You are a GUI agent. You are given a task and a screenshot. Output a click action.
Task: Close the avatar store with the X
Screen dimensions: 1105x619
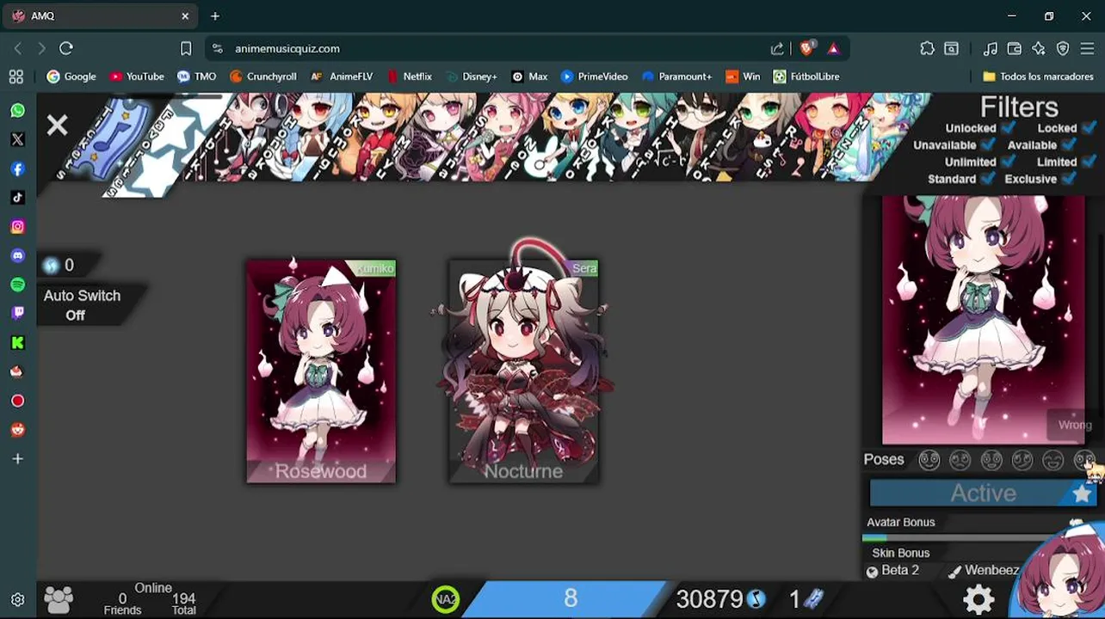[x=57, y=126]
